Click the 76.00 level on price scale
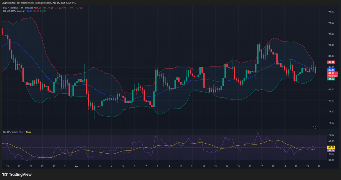341x180 pixels. 331,123
